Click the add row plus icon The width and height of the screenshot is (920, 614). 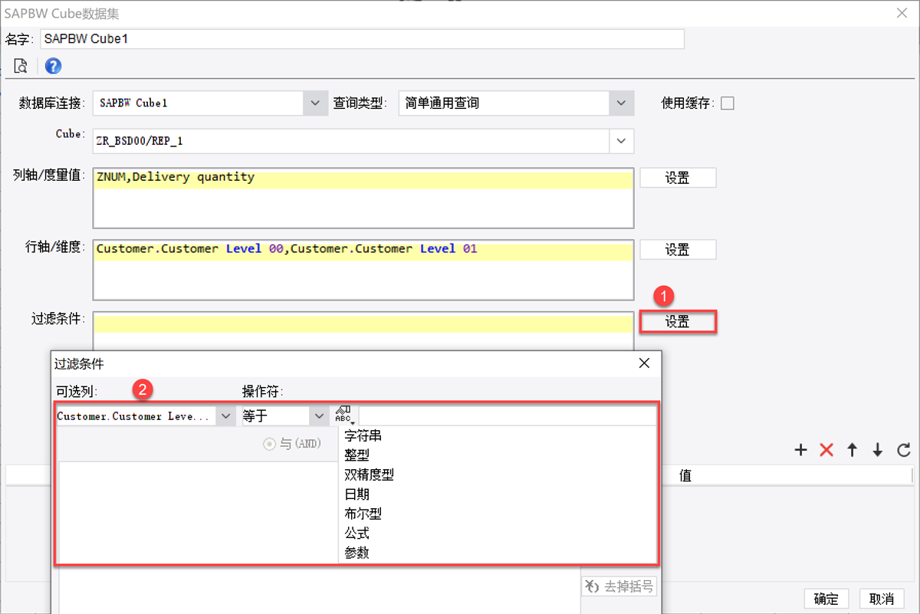point(800,450)
